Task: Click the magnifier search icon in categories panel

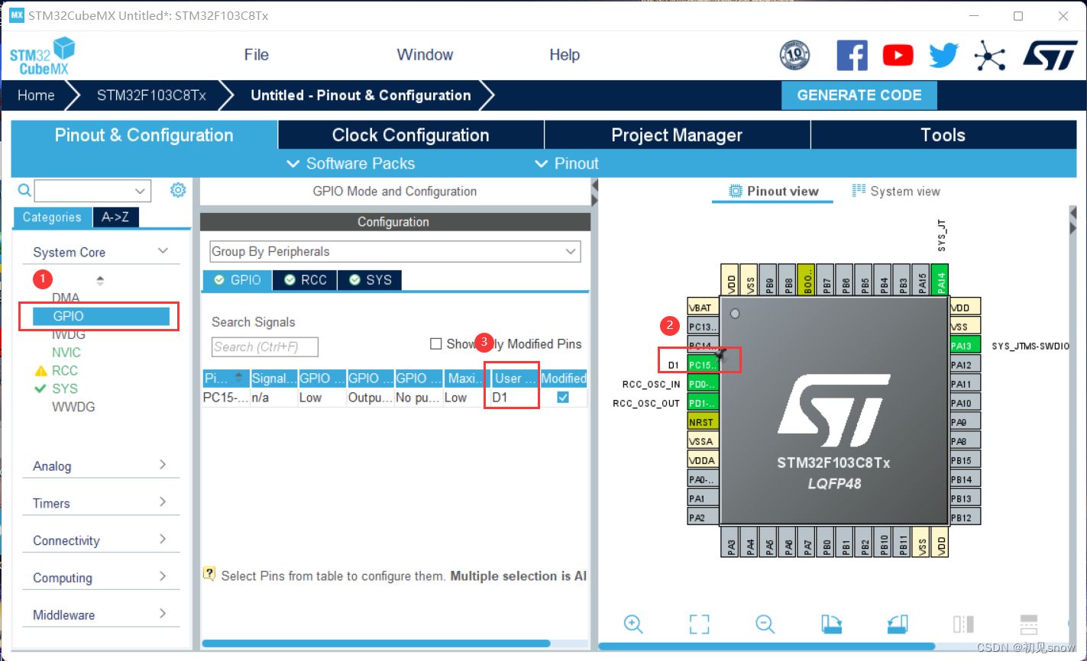Action: coord(24,190)
